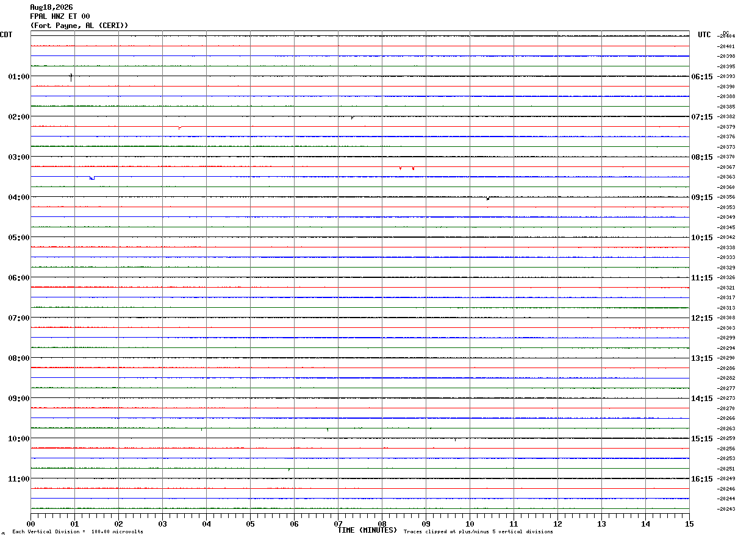
Task: Click the vertical division microvolts note
Action: pos(77,531)
